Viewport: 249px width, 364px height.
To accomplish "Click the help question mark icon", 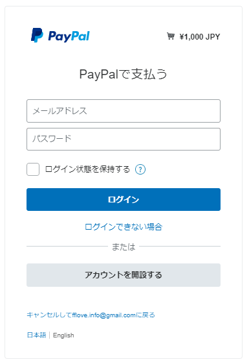I will 140,169.
